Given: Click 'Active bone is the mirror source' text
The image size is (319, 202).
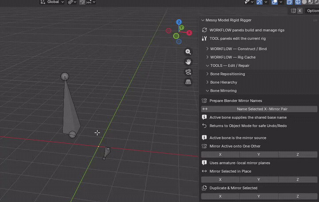Looking at the screenshot, I should tap(238, 138).
